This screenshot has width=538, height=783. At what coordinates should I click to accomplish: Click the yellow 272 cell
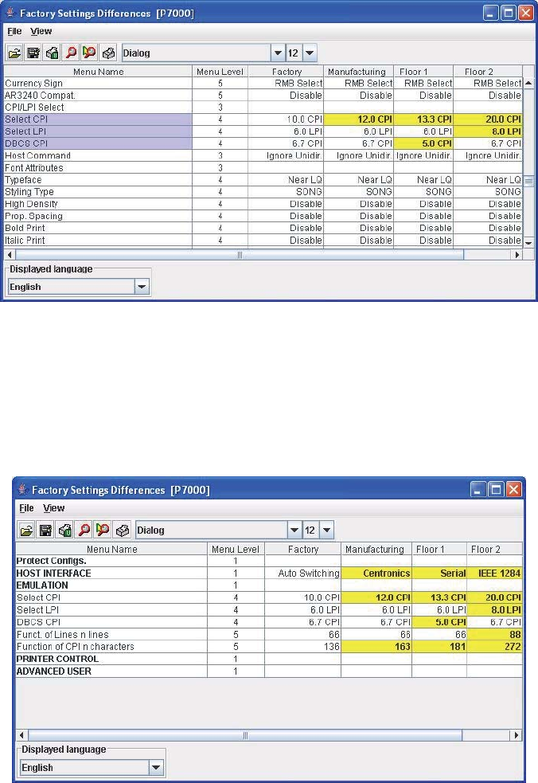pyautogui.click(x=494, y=647)
